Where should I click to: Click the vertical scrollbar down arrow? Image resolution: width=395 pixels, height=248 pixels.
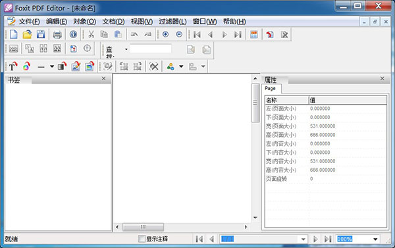(255, 218)
